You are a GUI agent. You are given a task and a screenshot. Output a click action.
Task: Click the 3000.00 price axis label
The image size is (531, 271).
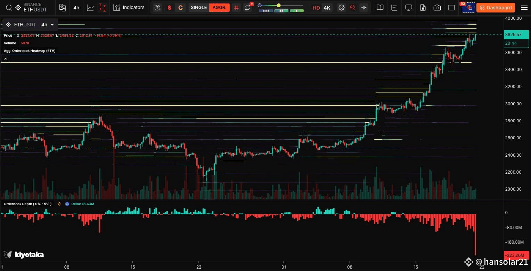pos(513,104)
